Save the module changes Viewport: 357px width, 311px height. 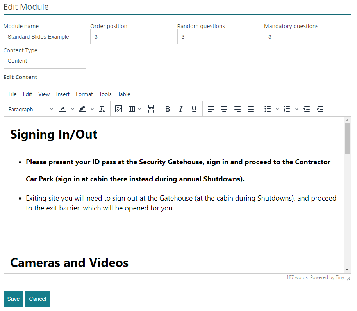point(13,299)
